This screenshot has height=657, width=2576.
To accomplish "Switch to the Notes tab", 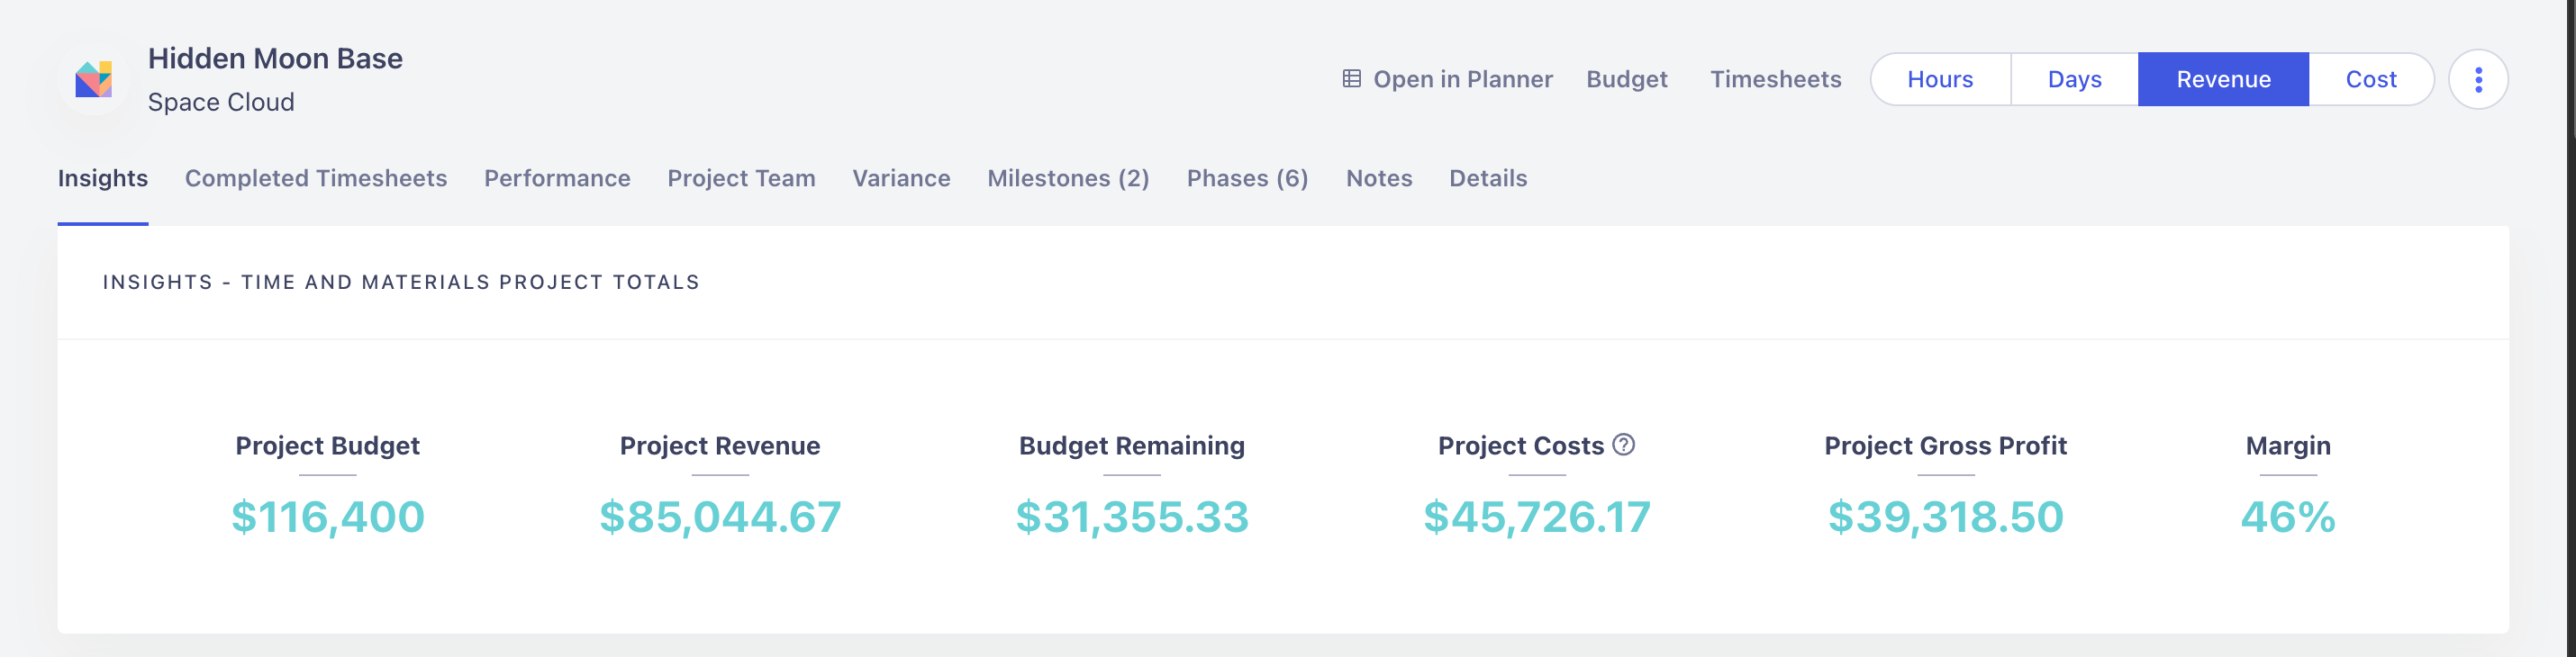I will pyautogui.click(x=1378, y=179).
